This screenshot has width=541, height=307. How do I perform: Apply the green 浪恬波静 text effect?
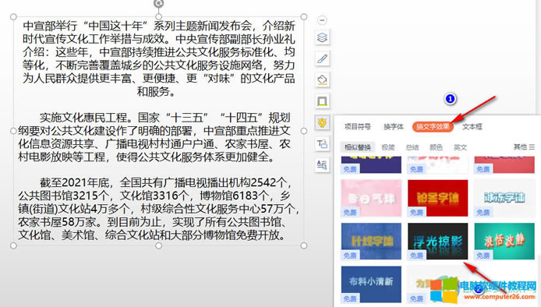point(504,241)
